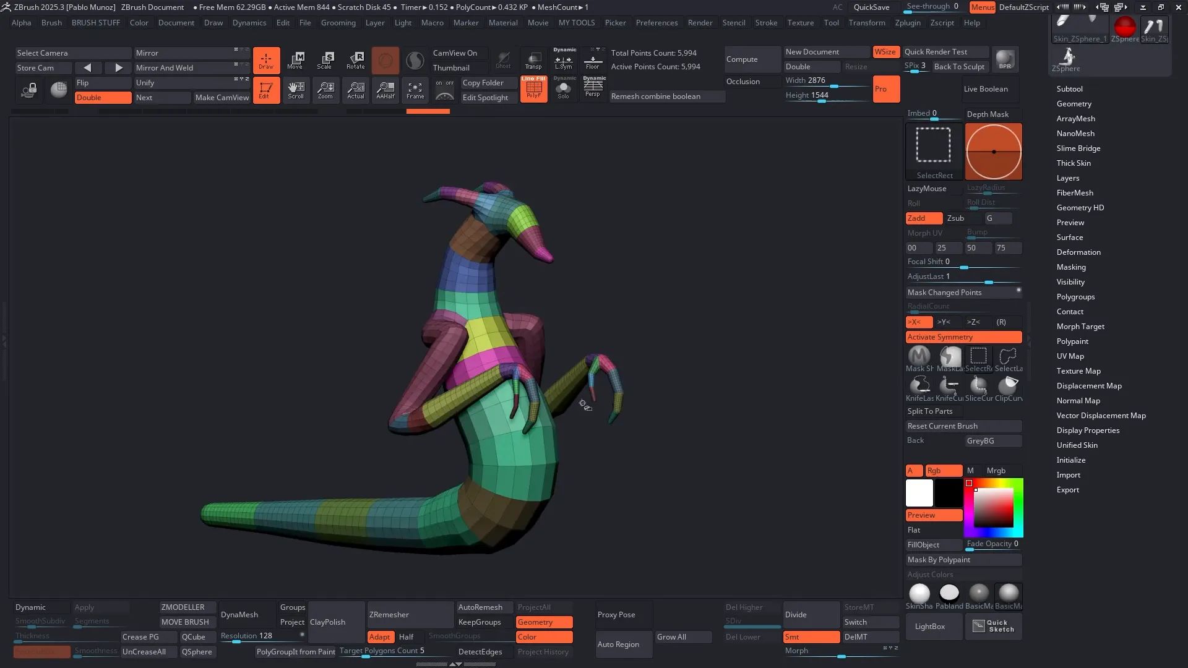Click the Reset Current Brush button

coord(963,426)
